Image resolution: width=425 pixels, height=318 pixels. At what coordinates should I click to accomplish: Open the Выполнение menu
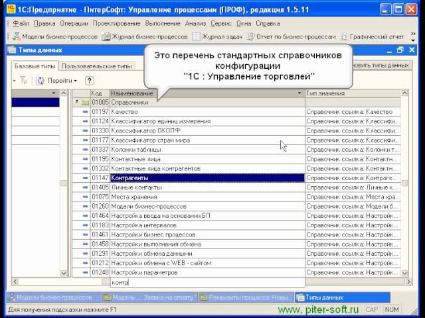coord(163,24)
